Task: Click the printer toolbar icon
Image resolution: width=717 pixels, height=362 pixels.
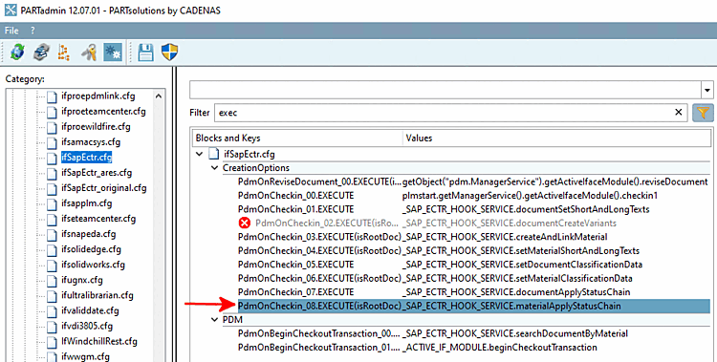Action: (x=41, y=53)
